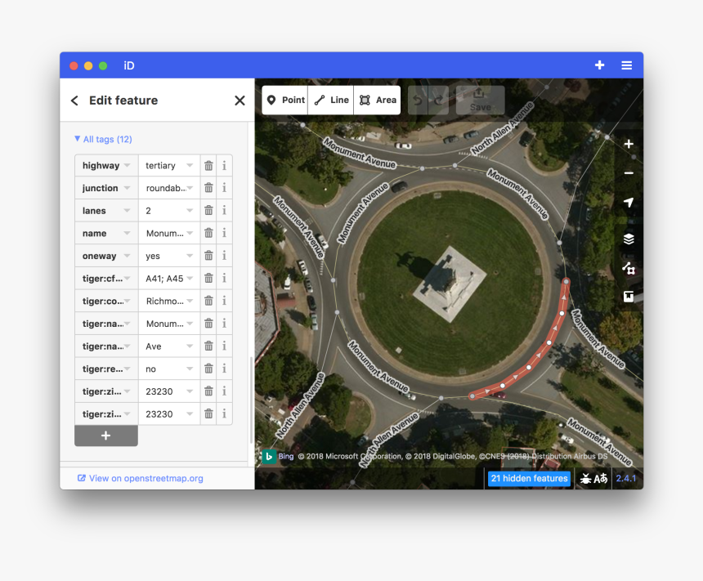This screenshot has width=703, height=581.
Task: Center map on my location
Action: [x=628, y=203]
